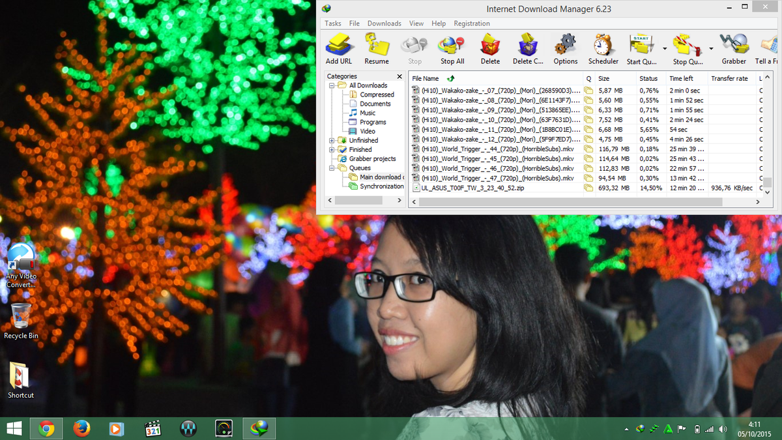Collapse the All Downloads tree node

click(x=332, y=85)
